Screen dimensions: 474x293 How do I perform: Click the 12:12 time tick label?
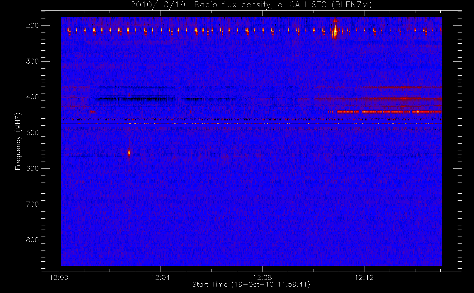tap(364, 277)
